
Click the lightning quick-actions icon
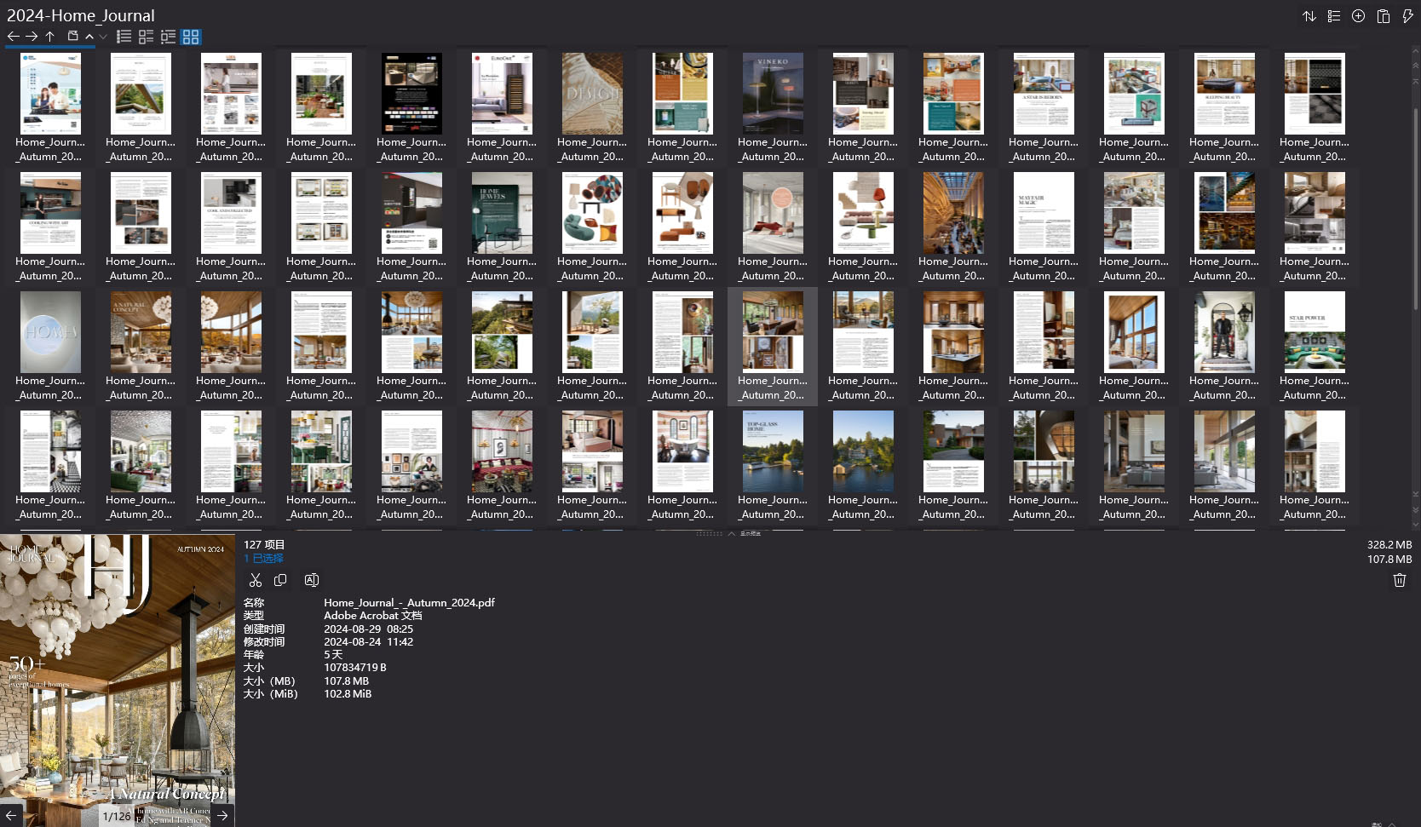coord(1407,15)
